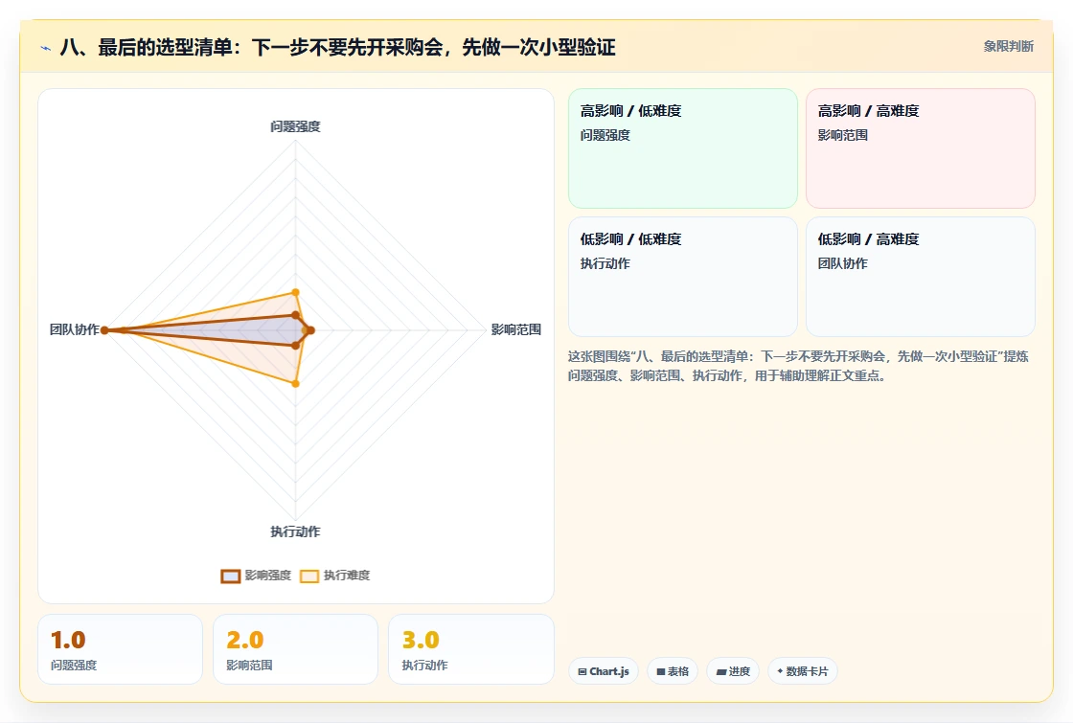Toggle the 执行难度 legend swatch

click(309, 576)
